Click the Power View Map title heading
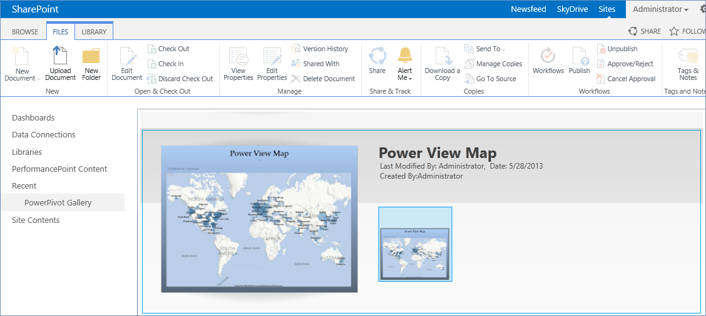The width and height of the screenshot is (706, 316). tap(437, 153)
